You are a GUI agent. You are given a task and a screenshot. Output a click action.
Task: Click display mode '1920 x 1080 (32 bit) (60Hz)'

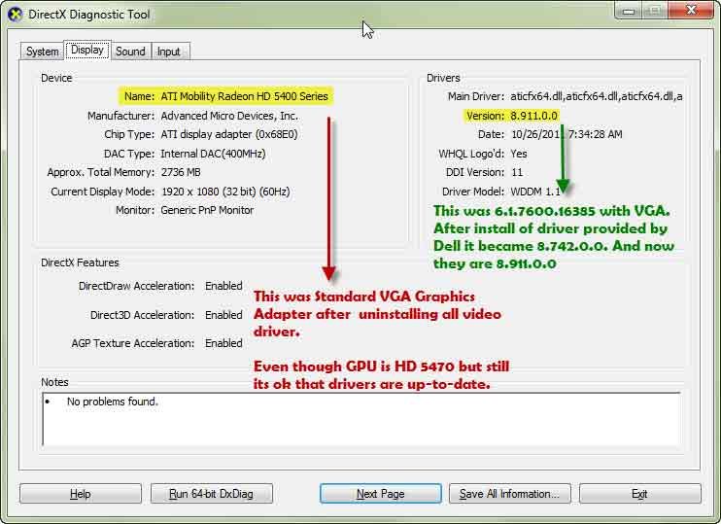click(225, 192)
